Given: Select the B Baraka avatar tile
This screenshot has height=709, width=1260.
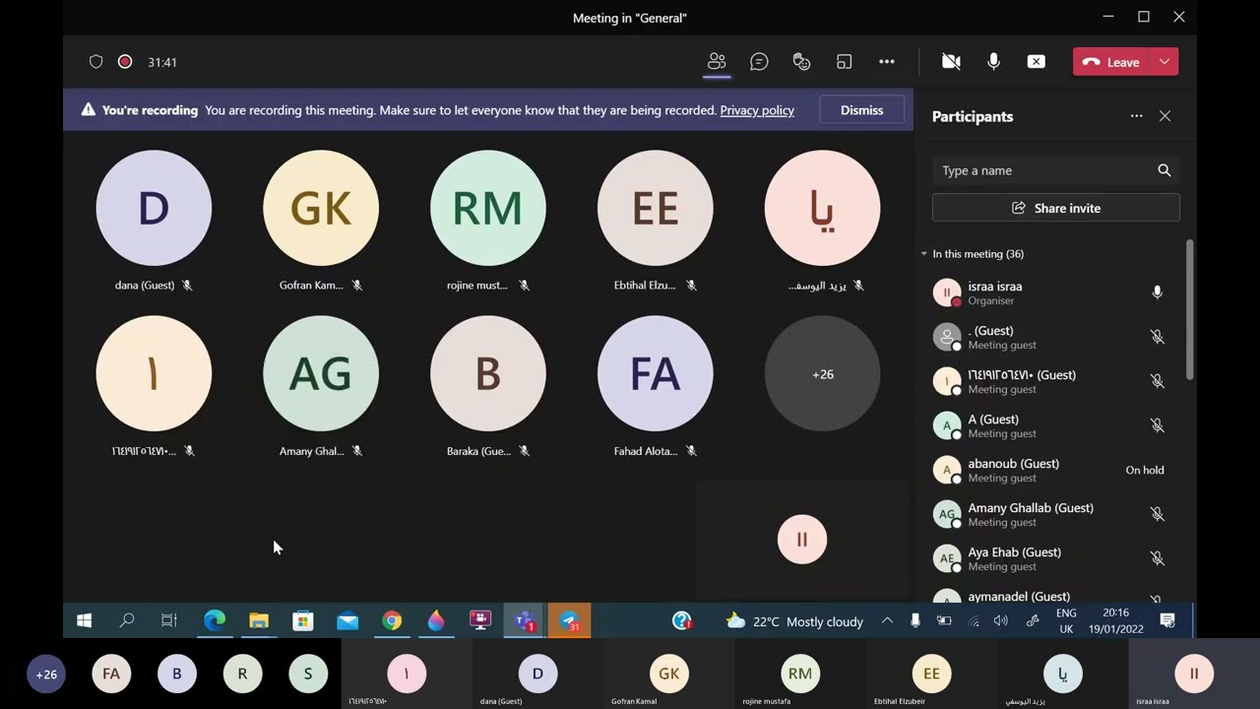Looking at the screenshot, I should [x=488, y=373].
